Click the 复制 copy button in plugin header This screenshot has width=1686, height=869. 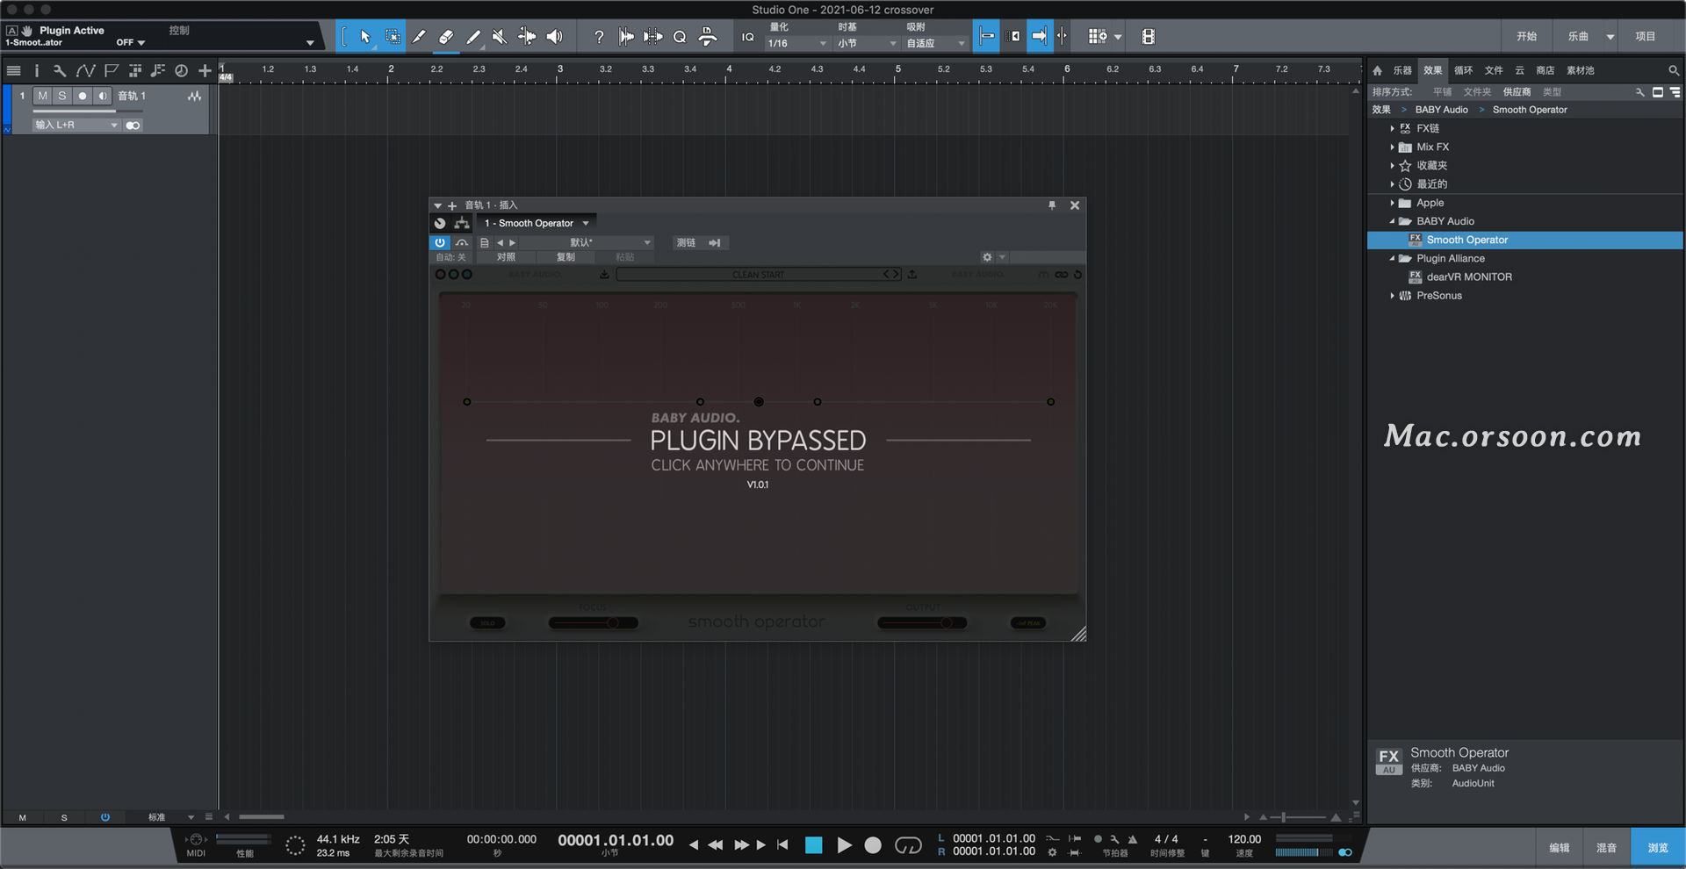[566, 257]
